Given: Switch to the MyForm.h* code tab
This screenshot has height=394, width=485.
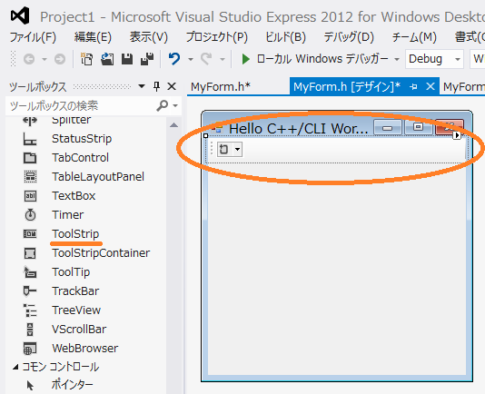Looking at the screenshot, I should [x=221, y=87].
